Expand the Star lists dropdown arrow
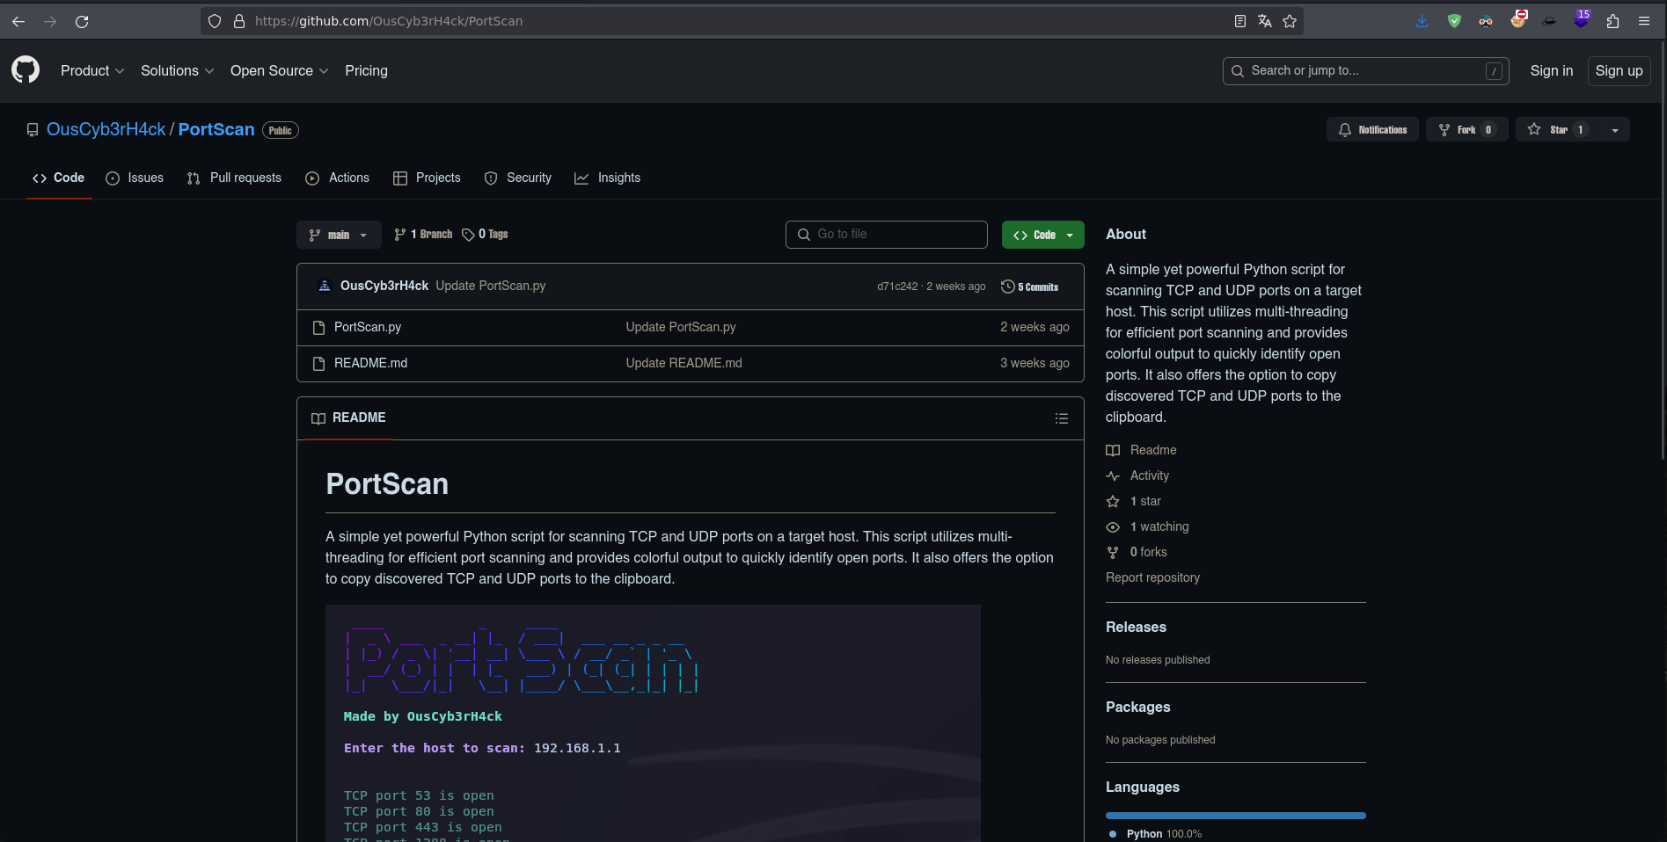1667x842 pixels. pyautogui.click(x=1615, y=129)
